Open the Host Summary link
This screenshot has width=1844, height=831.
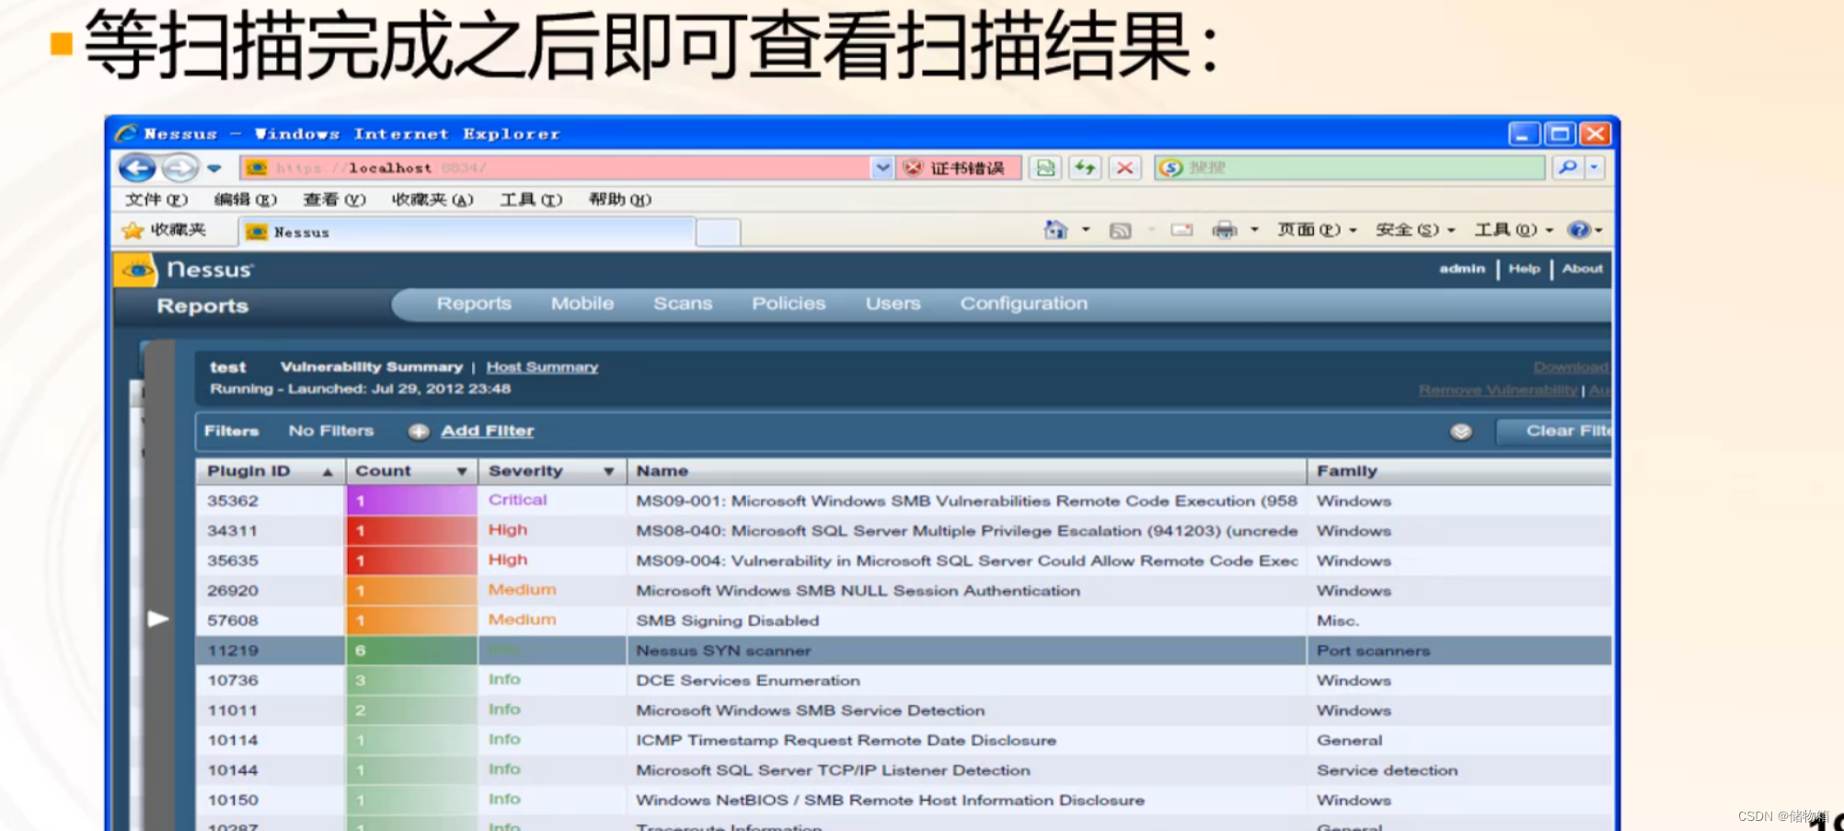(x=542, y=367)
